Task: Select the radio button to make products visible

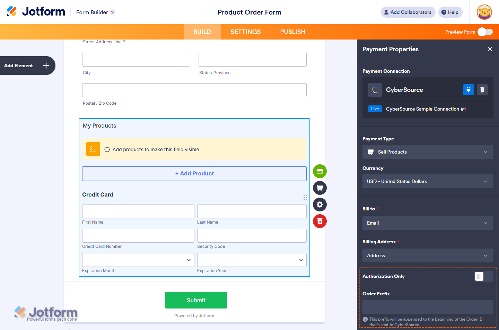Action: pyautogui.click(x=107, y=149)
